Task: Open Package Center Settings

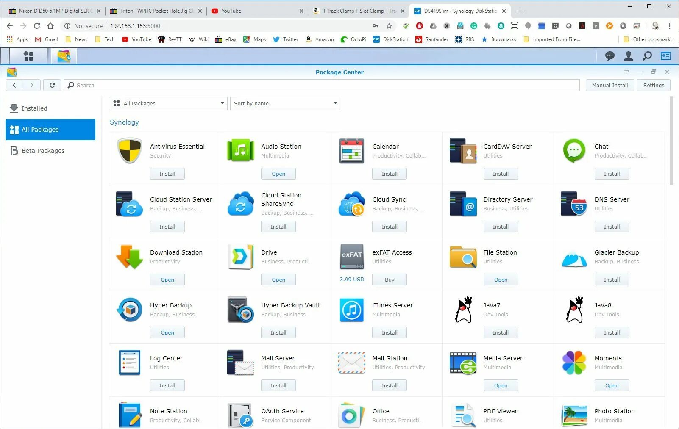Action: (654, 85)
